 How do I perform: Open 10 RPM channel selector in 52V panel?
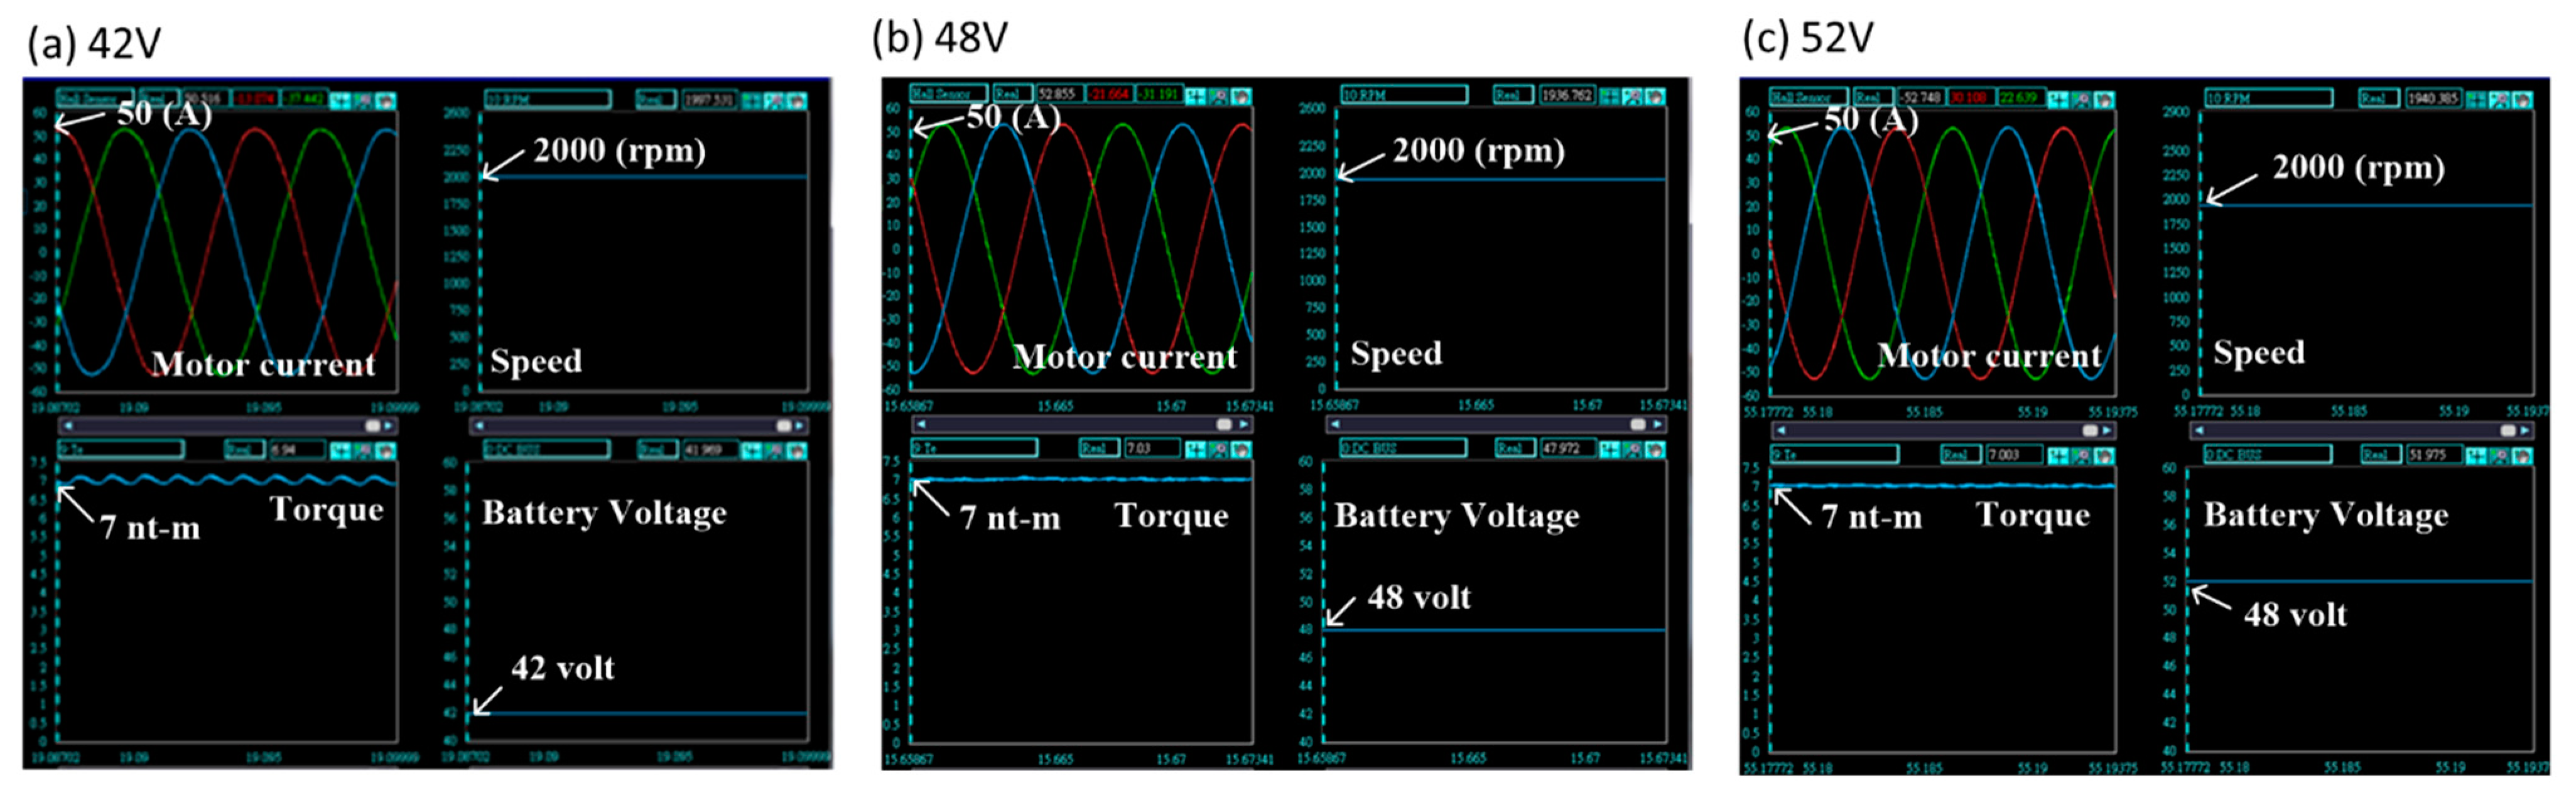[2268, 98]
